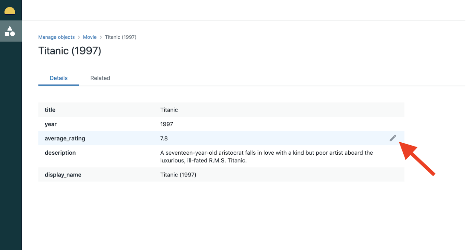Screen dimensions: 466x250
Task: Open the Movie breadcrumb link
Action: click(x=90, y=37)
